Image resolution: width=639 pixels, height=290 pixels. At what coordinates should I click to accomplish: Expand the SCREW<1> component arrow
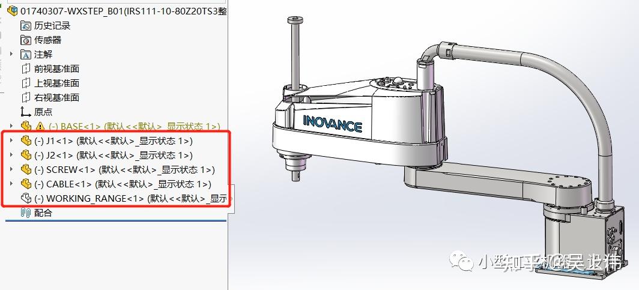click(11, 169)
